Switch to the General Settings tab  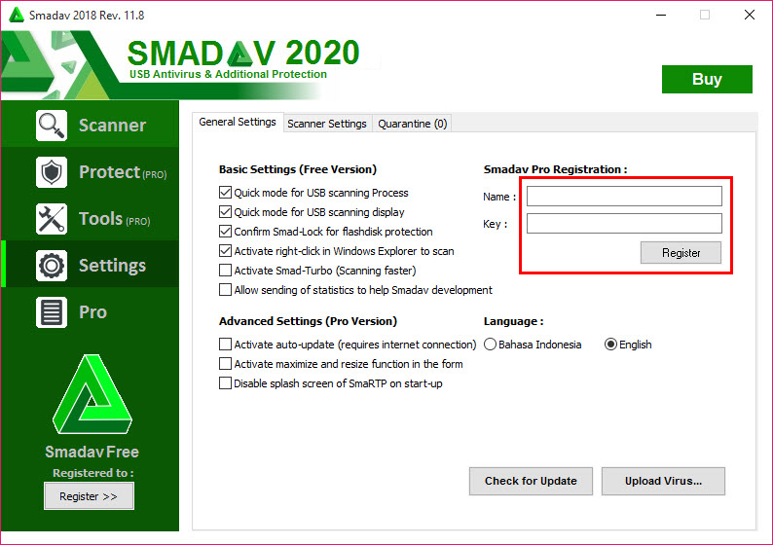238,122
